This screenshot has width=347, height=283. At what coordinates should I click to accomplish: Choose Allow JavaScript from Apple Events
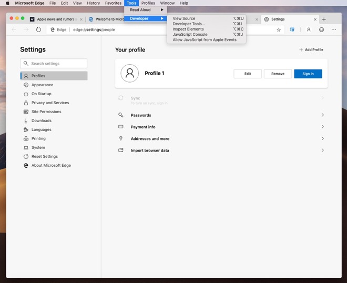tap(206, 39)
